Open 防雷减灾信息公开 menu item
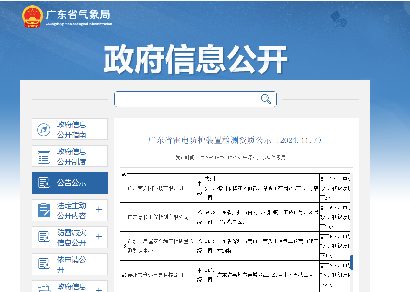Screen dimensions: 410x292 click(x=70, y=237)
